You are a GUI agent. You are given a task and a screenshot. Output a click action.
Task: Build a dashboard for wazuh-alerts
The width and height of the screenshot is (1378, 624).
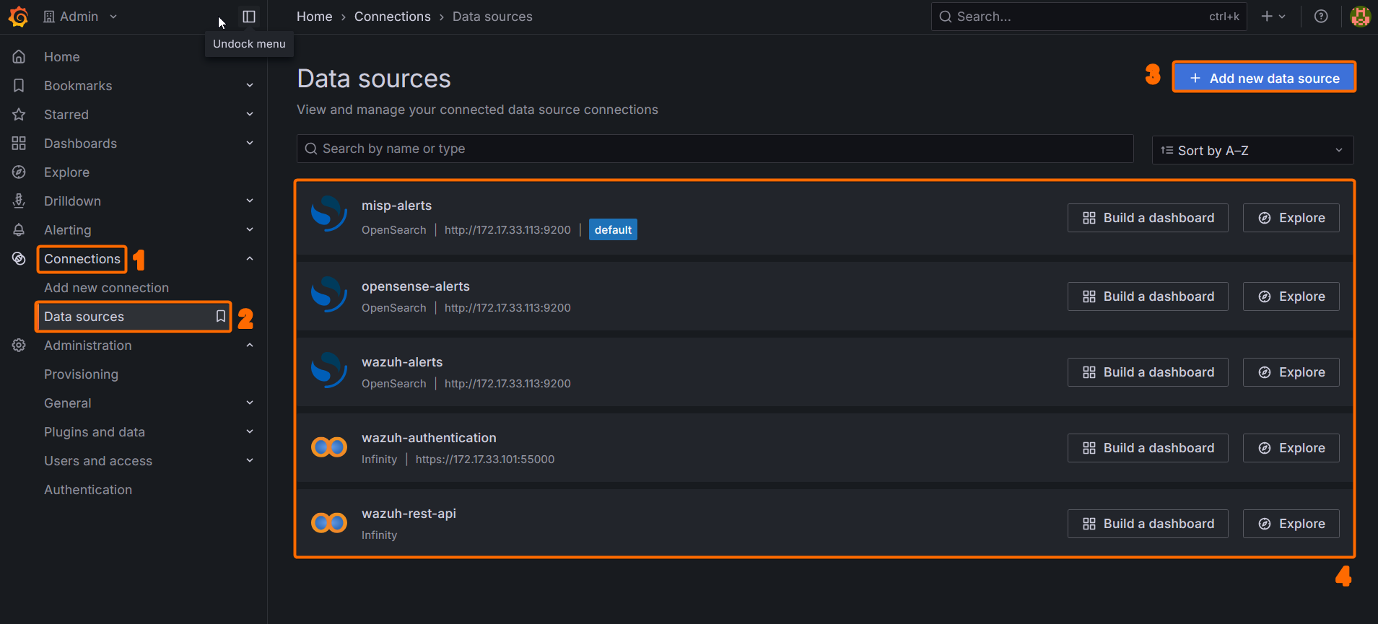pyautogui.click(x=1148, y=372)
